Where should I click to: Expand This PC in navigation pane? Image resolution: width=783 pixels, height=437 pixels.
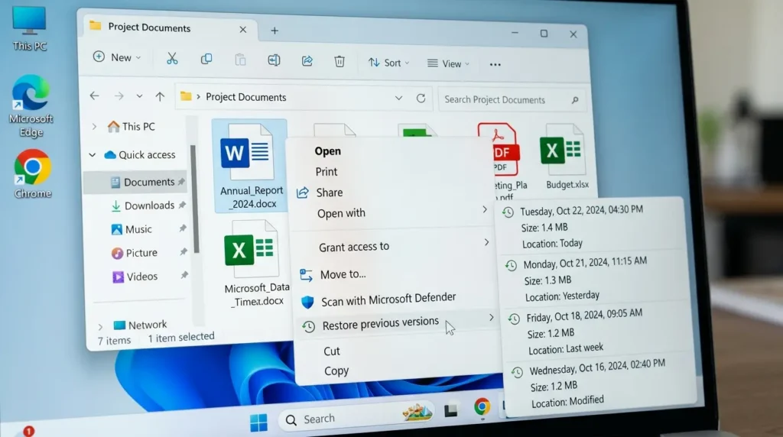coord(94,127)
